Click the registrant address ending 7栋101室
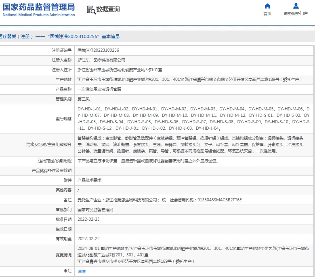 click(120, 70)
